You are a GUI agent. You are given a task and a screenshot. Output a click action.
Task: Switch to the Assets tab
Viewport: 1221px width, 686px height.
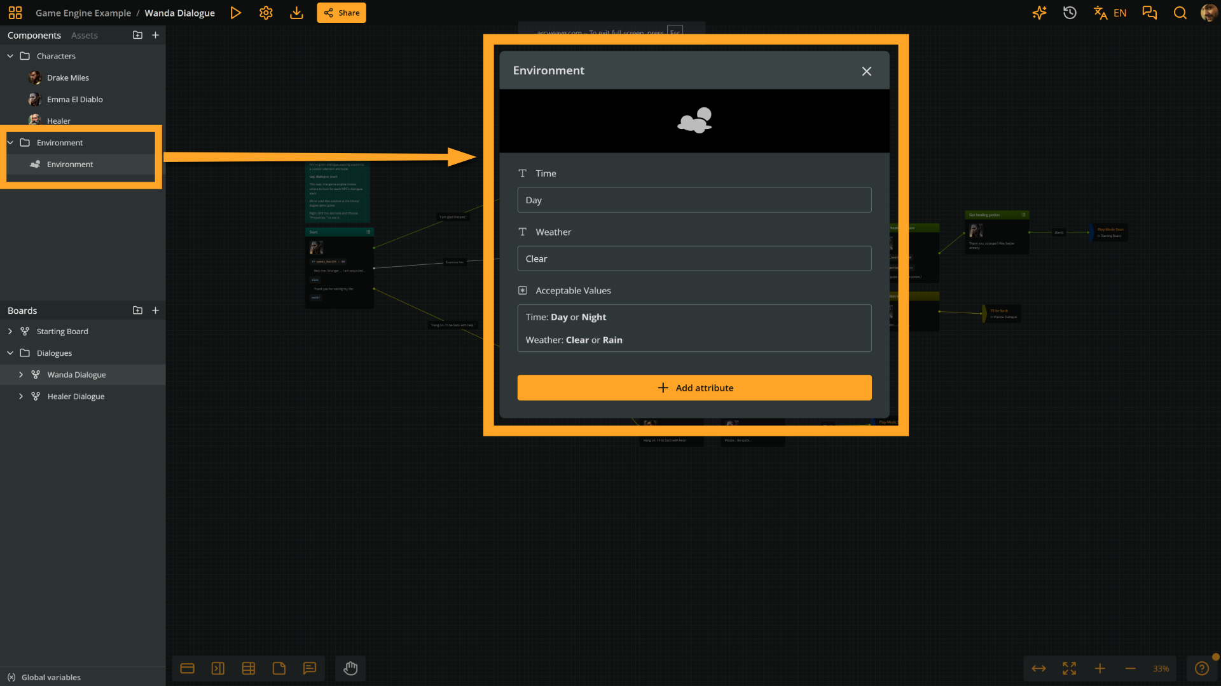coord(85,36)
